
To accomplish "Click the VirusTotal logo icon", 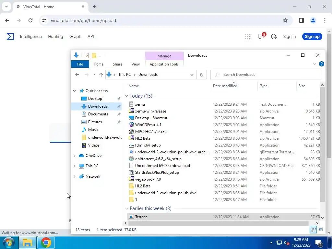I will pos(10,36).
